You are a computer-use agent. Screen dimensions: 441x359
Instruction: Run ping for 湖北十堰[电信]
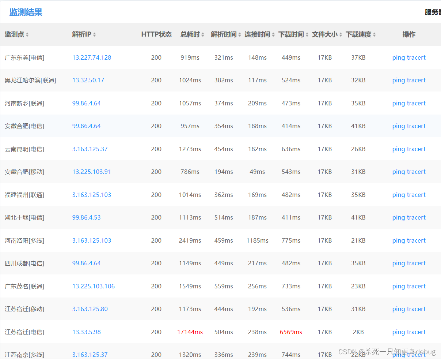tap(399, 218)
